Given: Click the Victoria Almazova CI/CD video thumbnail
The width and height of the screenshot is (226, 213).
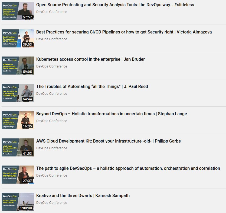Looking at the screenshot, I should pyautogui.click(x=18, y=38).
